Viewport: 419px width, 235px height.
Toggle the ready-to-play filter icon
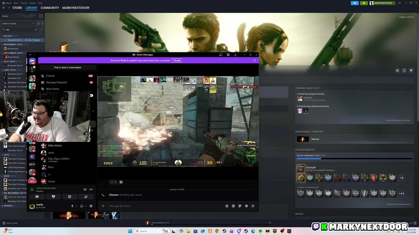(43, 23)
